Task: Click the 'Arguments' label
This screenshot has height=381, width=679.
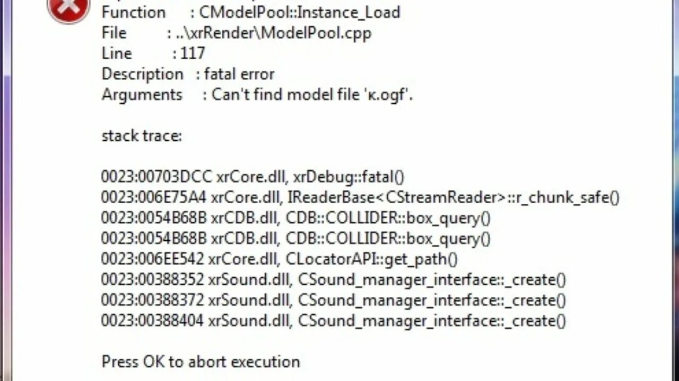Action: click(142, 95)
